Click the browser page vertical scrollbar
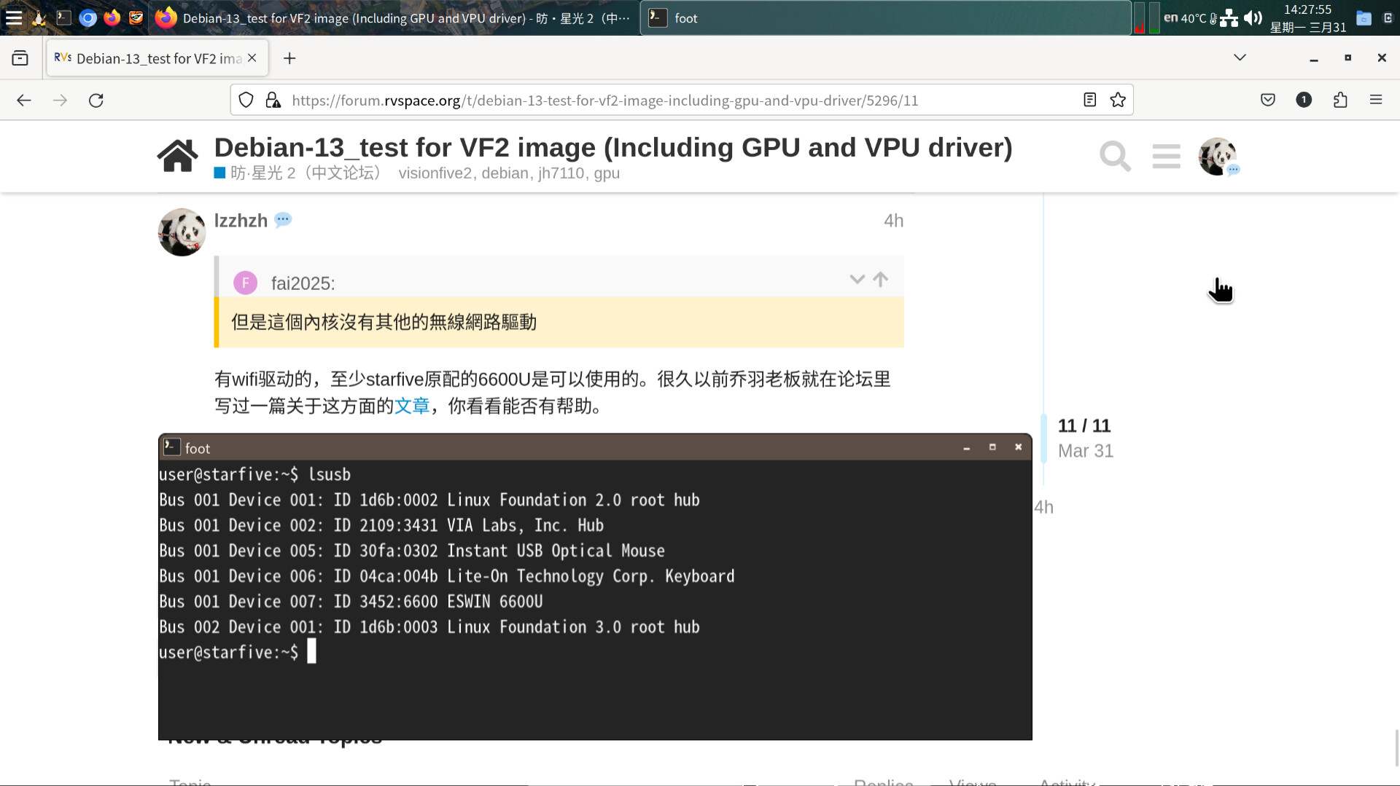The image size is (1400, 786). [x=1396, y=747]
